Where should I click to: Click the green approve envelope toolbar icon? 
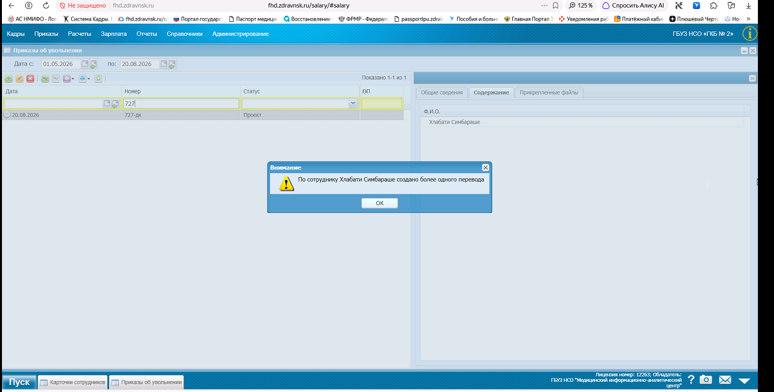45,78
